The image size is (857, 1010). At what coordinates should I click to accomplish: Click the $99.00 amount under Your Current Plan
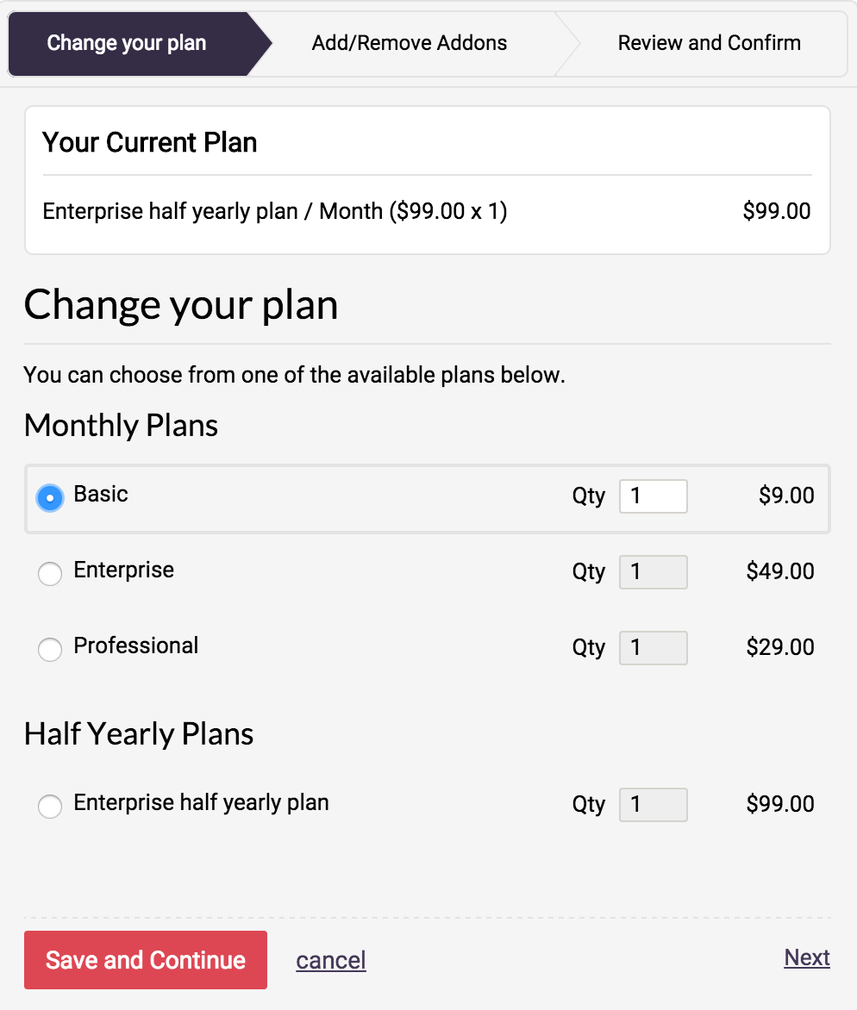click(776, 211)
